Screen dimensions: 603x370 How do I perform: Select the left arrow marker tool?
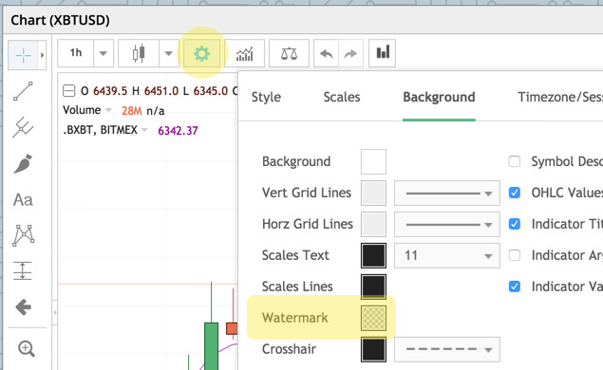(x=23, y=307)
